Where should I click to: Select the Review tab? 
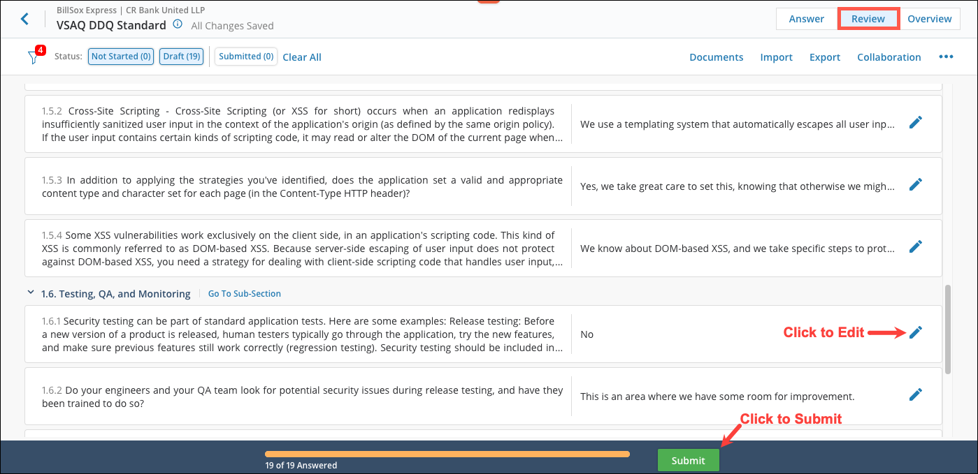(x=868, y=19)
